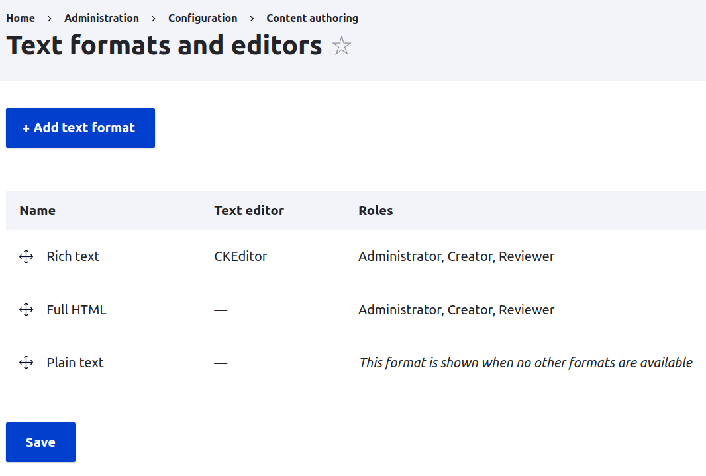Grab the drag handle for Plain text
Viewport: 706px width, 476px height.
[26, 362]
